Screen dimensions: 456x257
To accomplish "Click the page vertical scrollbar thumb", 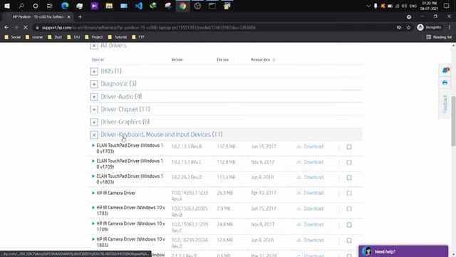I will 453,121.
